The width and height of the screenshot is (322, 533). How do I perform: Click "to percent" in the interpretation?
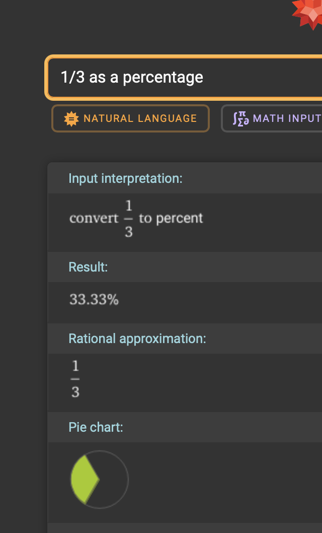point(171,218)
